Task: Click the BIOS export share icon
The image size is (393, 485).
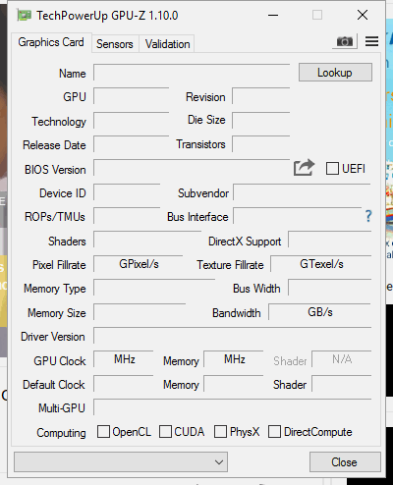Action: [x=304, y=168]
